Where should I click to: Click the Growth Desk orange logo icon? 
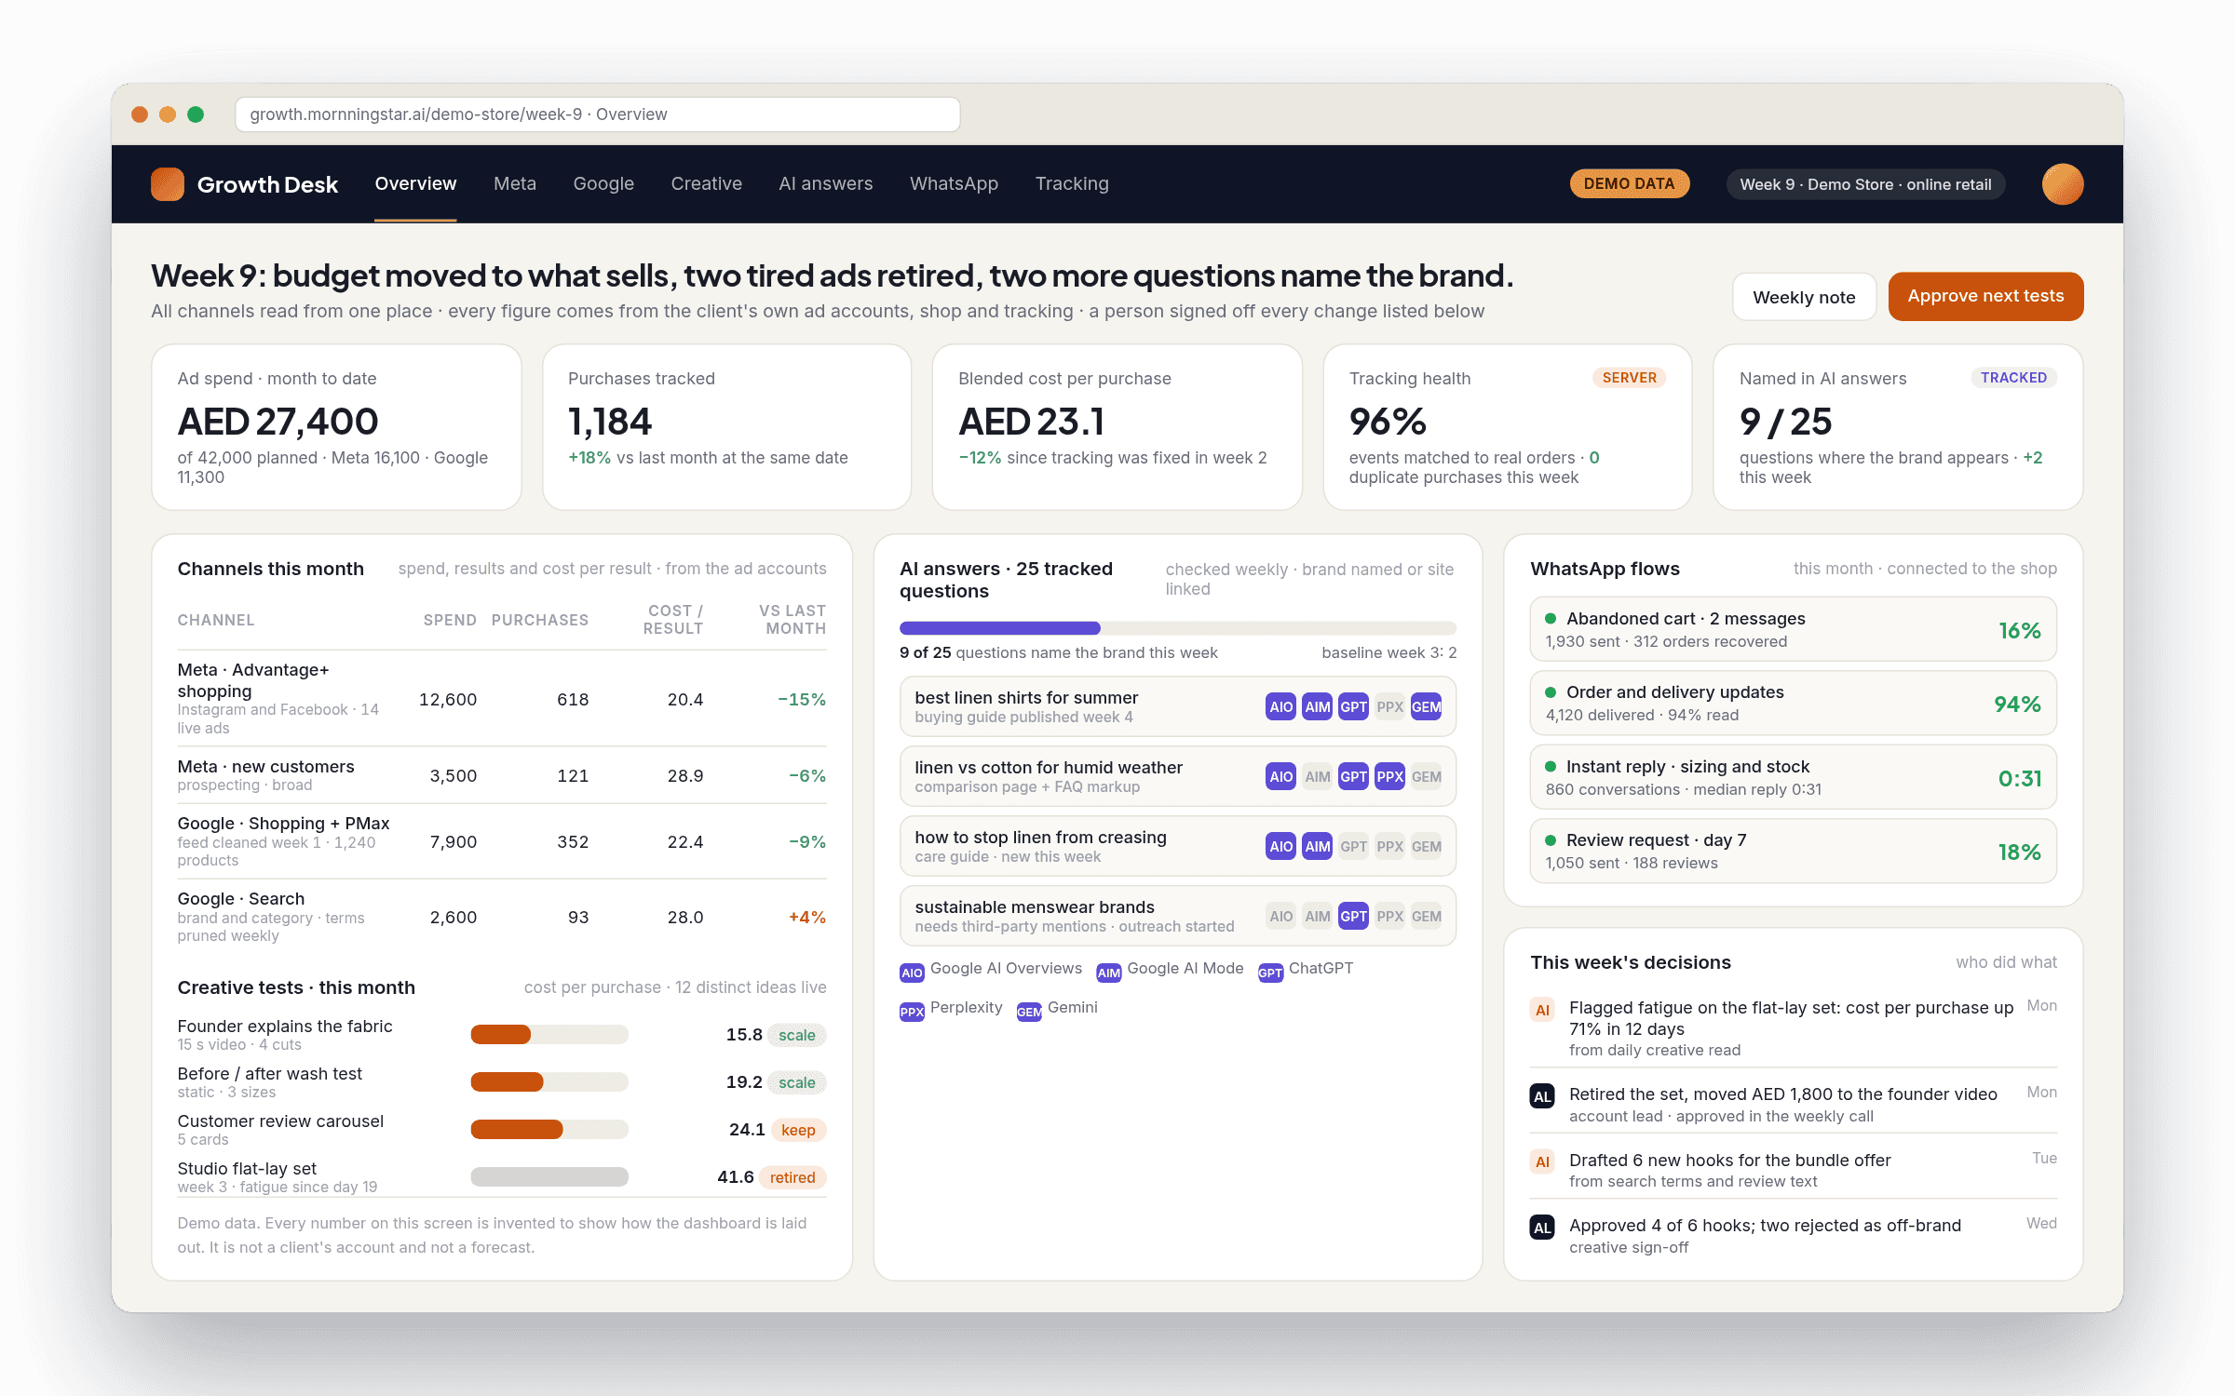[x=168, y=184]
